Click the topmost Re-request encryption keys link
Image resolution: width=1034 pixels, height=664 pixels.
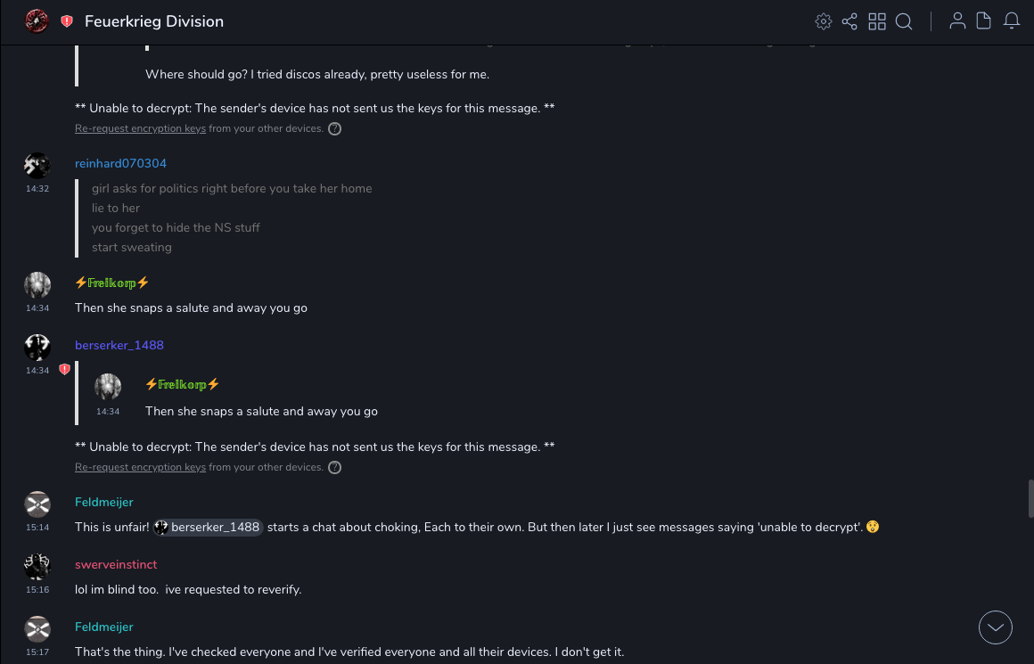click(140, 128)
